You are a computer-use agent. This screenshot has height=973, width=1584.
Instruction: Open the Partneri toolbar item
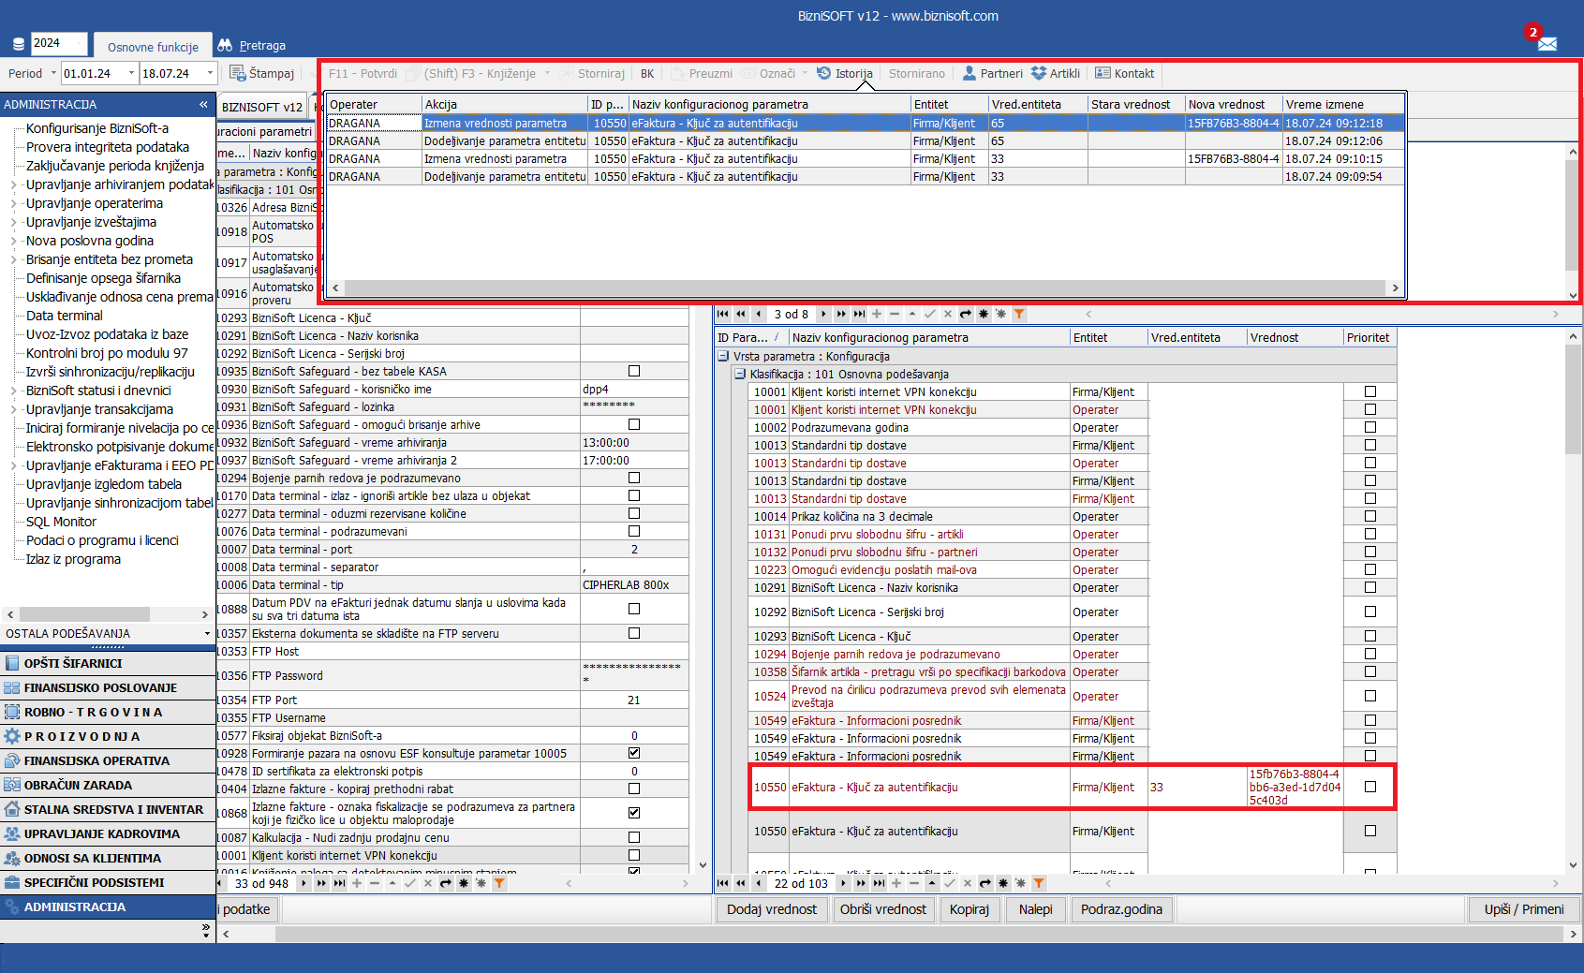[x=992, y=73]
